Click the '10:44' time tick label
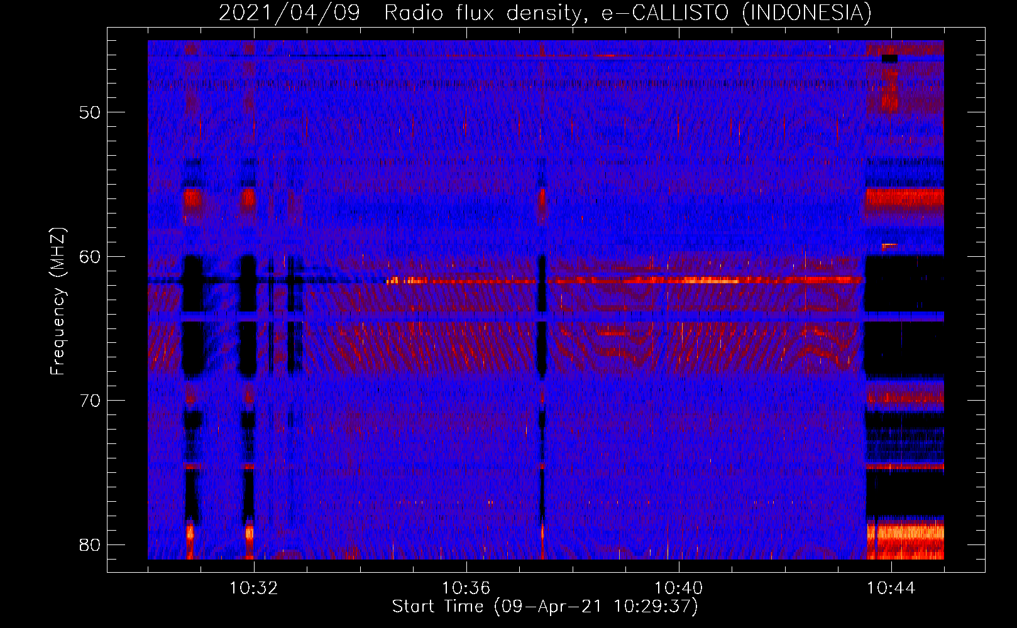The width and height of the screenshot is (1017, 628). pos(891,588)
